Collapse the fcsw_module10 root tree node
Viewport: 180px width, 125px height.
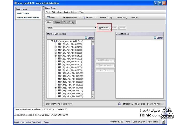click(52, 41)
